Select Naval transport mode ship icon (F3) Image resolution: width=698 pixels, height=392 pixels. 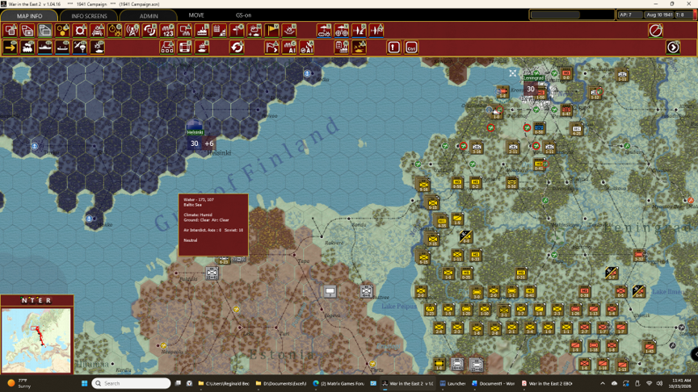click(x=45, y=47)
